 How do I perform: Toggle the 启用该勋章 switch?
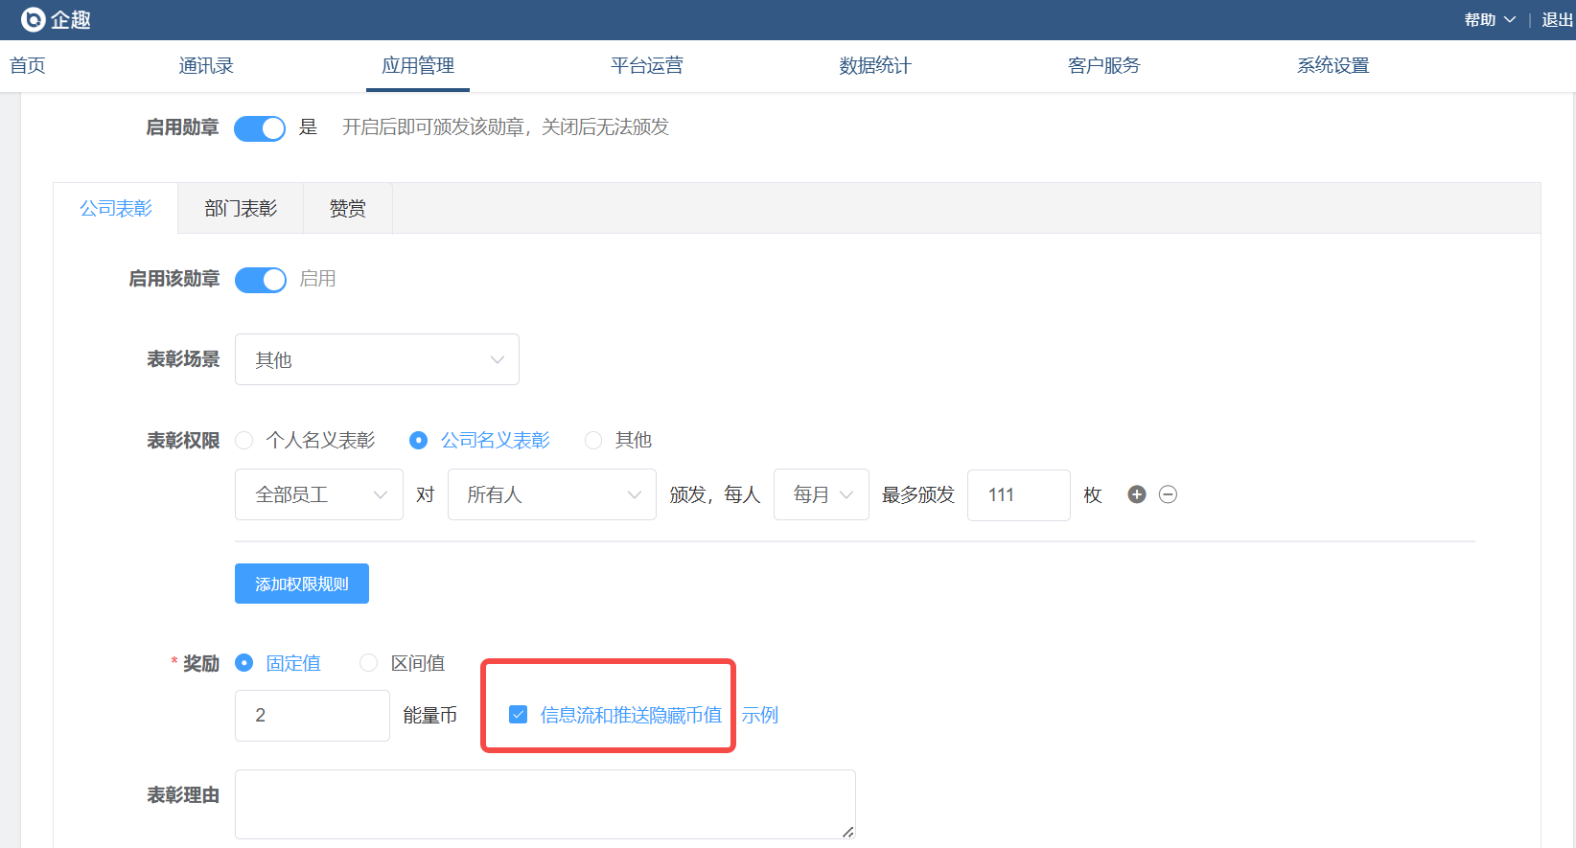tap(261, 280)
